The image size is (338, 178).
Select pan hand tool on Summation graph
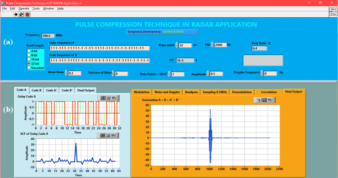point(270,100)
